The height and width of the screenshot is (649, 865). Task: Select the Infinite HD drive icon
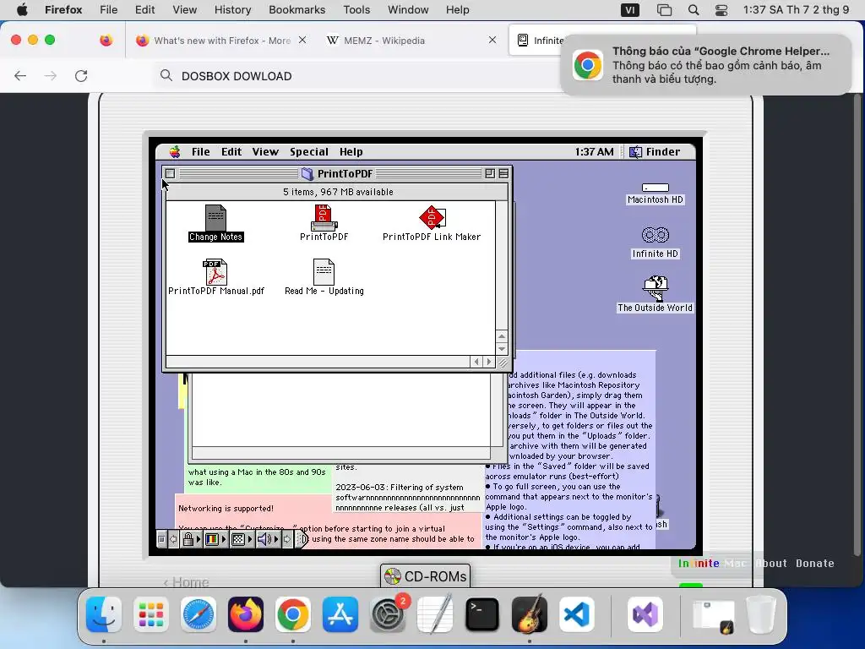(656, 236)
